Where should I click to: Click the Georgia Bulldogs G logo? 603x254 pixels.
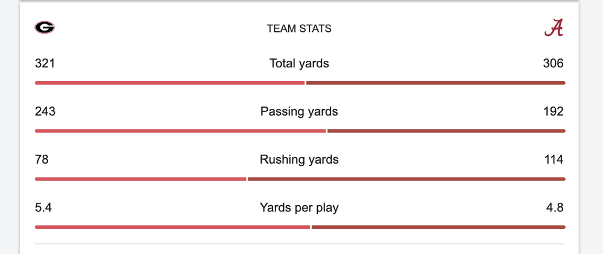[x=45, y=28]
